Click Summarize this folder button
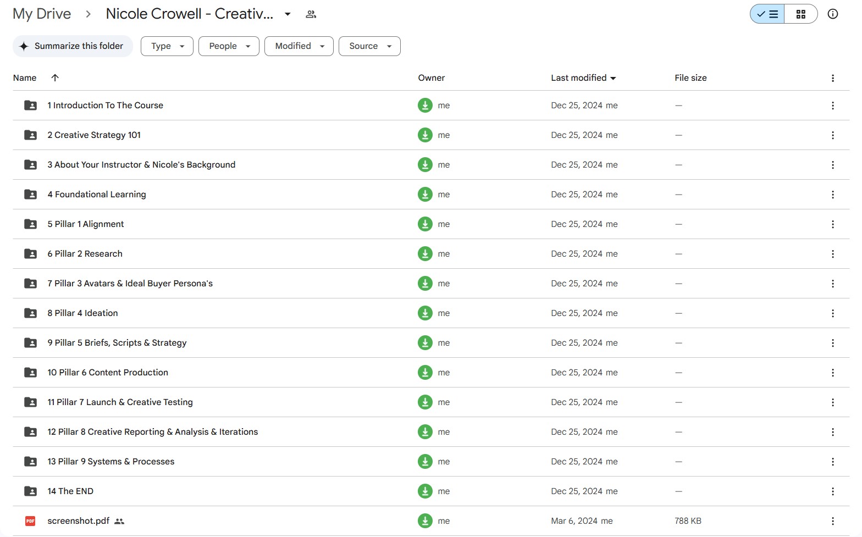 [73, 46]
